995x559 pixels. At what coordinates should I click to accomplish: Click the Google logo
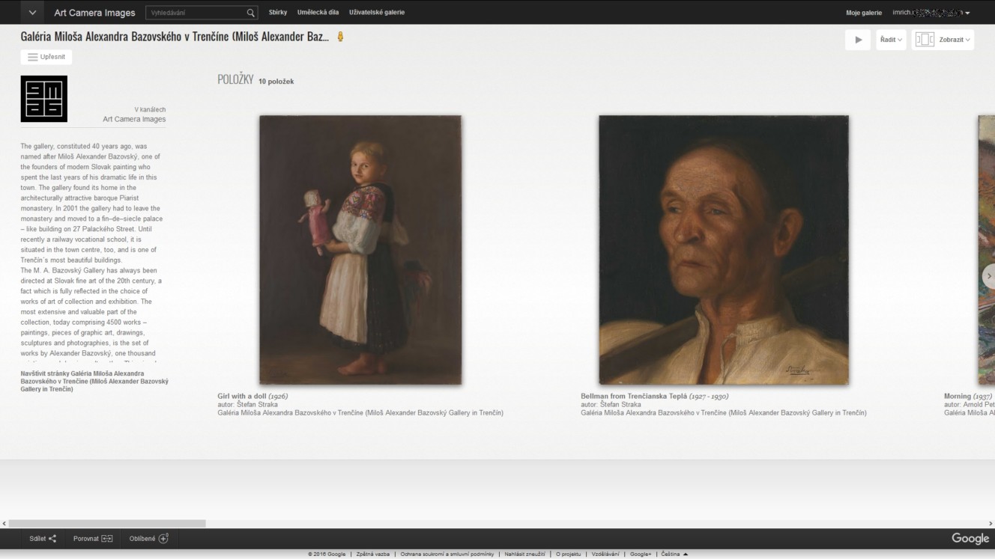click(970, 538)
